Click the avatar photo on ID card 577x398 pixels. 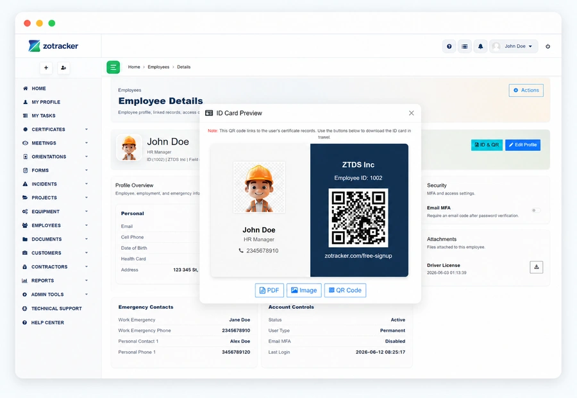tap(259, 187)
